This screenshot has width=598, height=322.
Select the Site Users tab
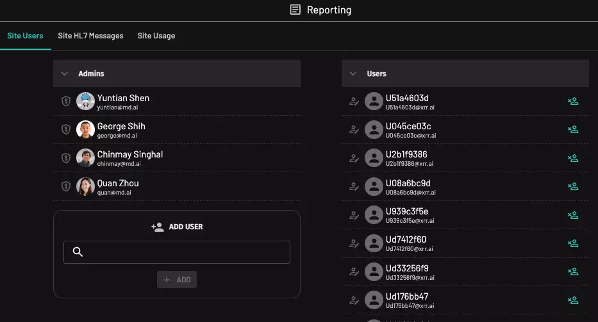(x=25, y=36)
